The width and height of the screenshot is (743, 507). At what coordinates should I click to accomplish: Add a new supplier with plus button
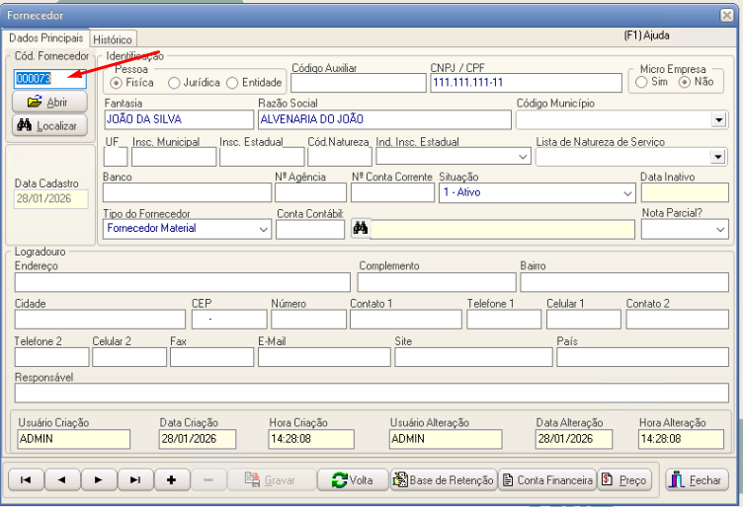pyautogui.click(x=171, y=479)
